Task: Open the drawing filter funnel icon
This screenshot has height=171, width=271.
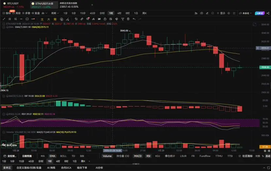Action: coord(123,19)
